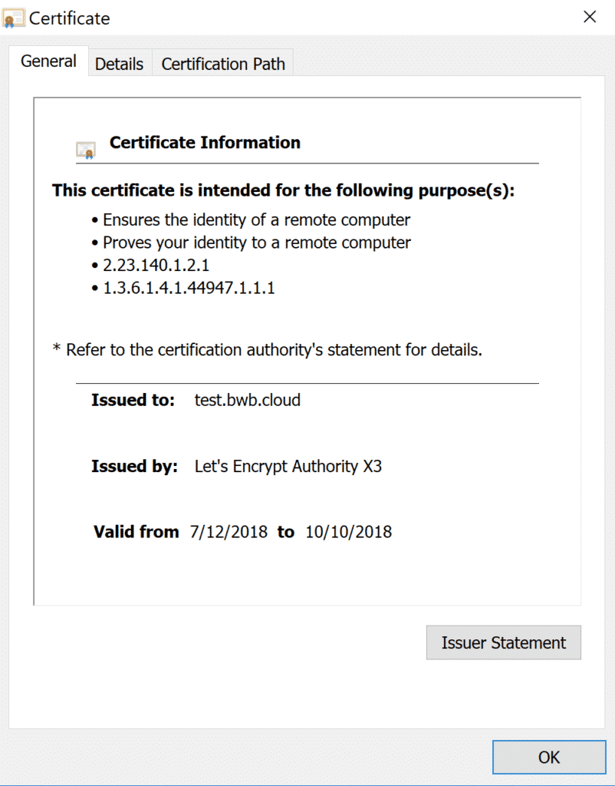Click the Issuer Statement button
Screen dimensions: 615x786
coord(503,642)
